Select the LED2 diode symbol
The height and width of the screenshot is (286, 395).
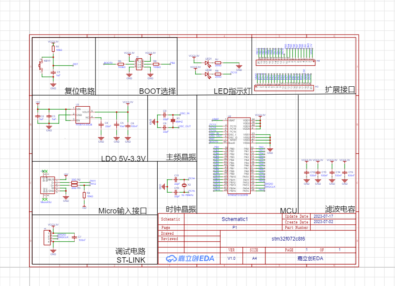pyautogui.click(x=207, y=74)
